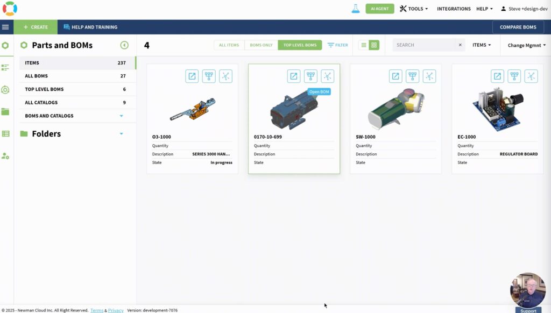551x313 pixels.
Task: Select the Parts and BOMs sidebar icon
Action: point(5,45)
